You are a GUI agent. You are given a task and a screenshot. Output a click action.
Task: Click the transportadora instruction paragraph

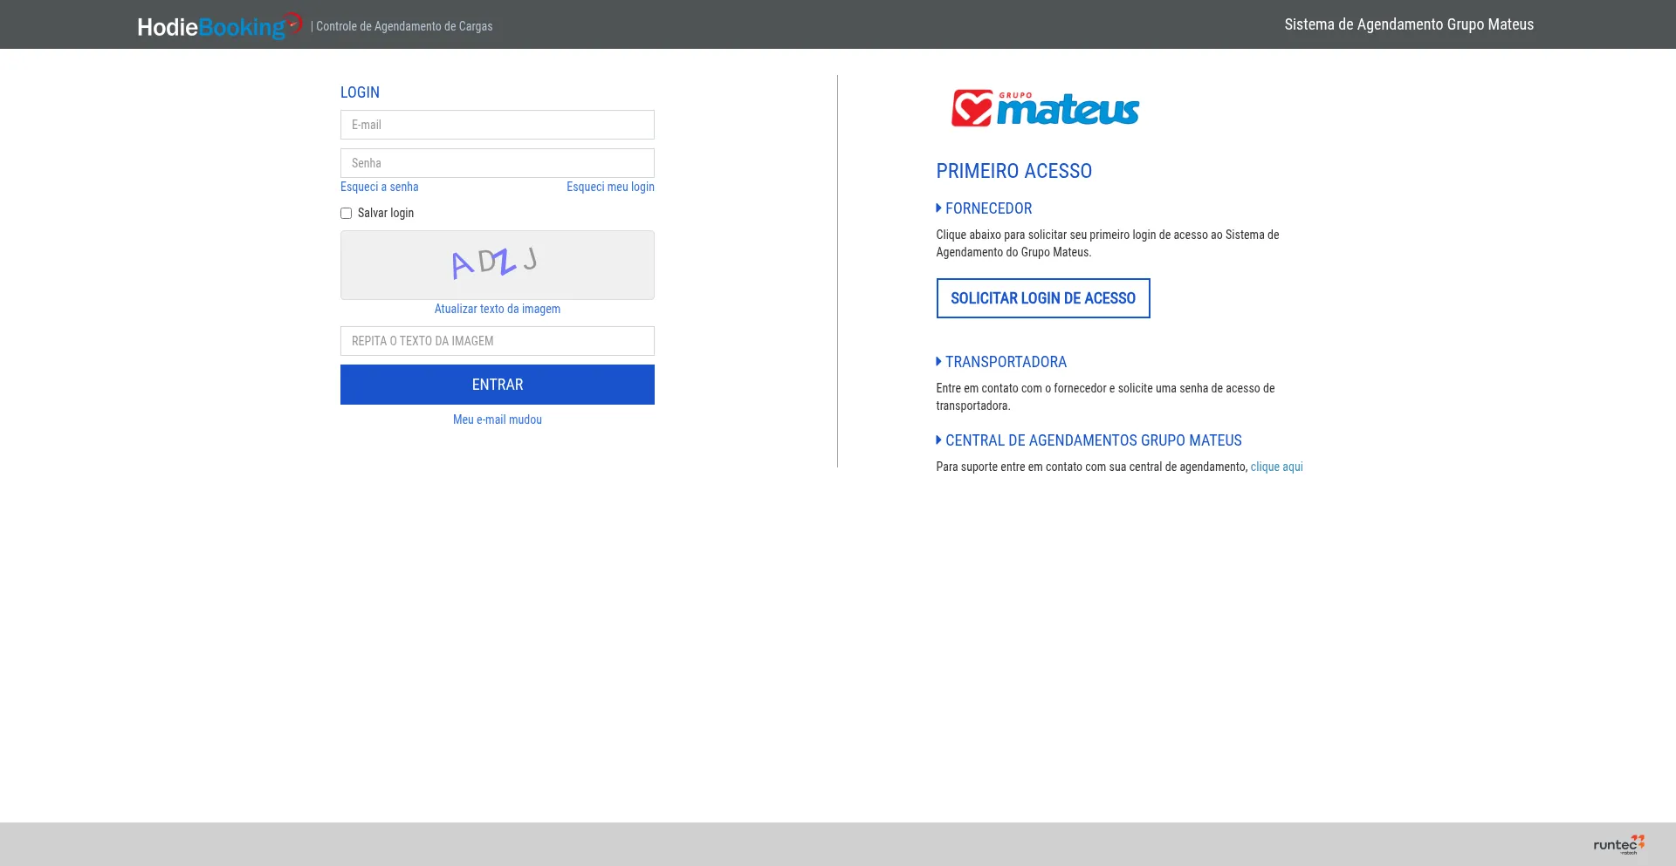(x=1106, y=397)
